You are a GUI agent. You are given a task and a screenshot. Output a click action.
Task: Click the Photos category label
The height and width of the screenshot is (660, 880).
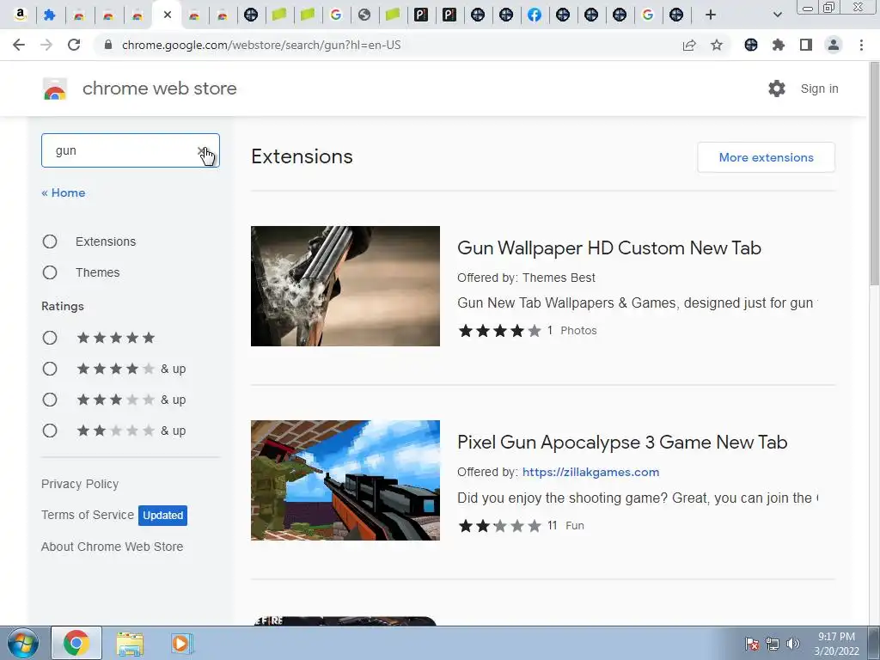[578, 331]
